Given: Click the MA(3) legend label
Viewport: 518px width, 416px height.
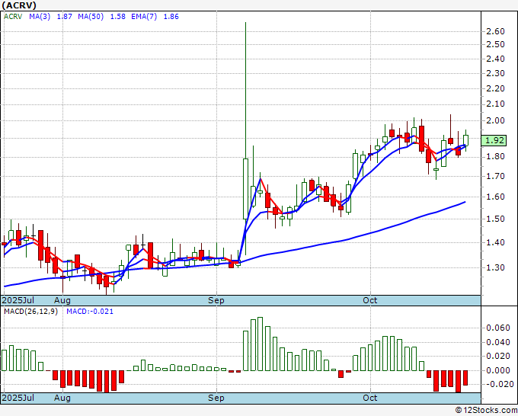Looking at the screenshot, I should click(x=40, y=17).
